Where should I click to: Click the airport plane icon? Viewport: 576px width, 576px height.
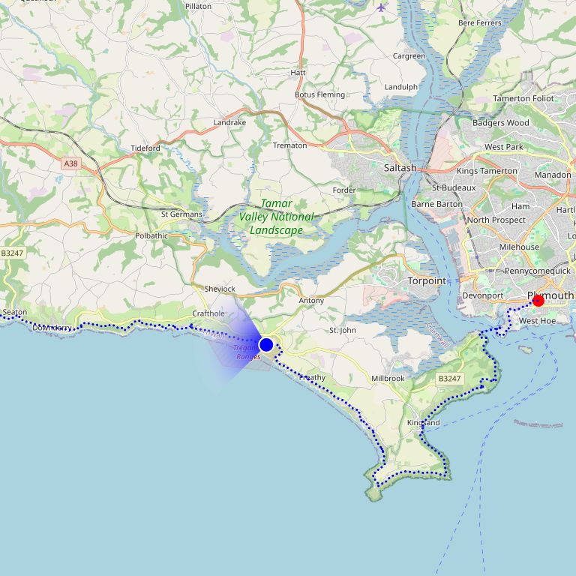[x=382, y=7]
